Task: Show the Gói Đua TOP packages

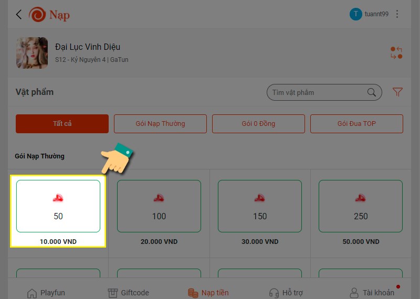Action: pos(356,124)
